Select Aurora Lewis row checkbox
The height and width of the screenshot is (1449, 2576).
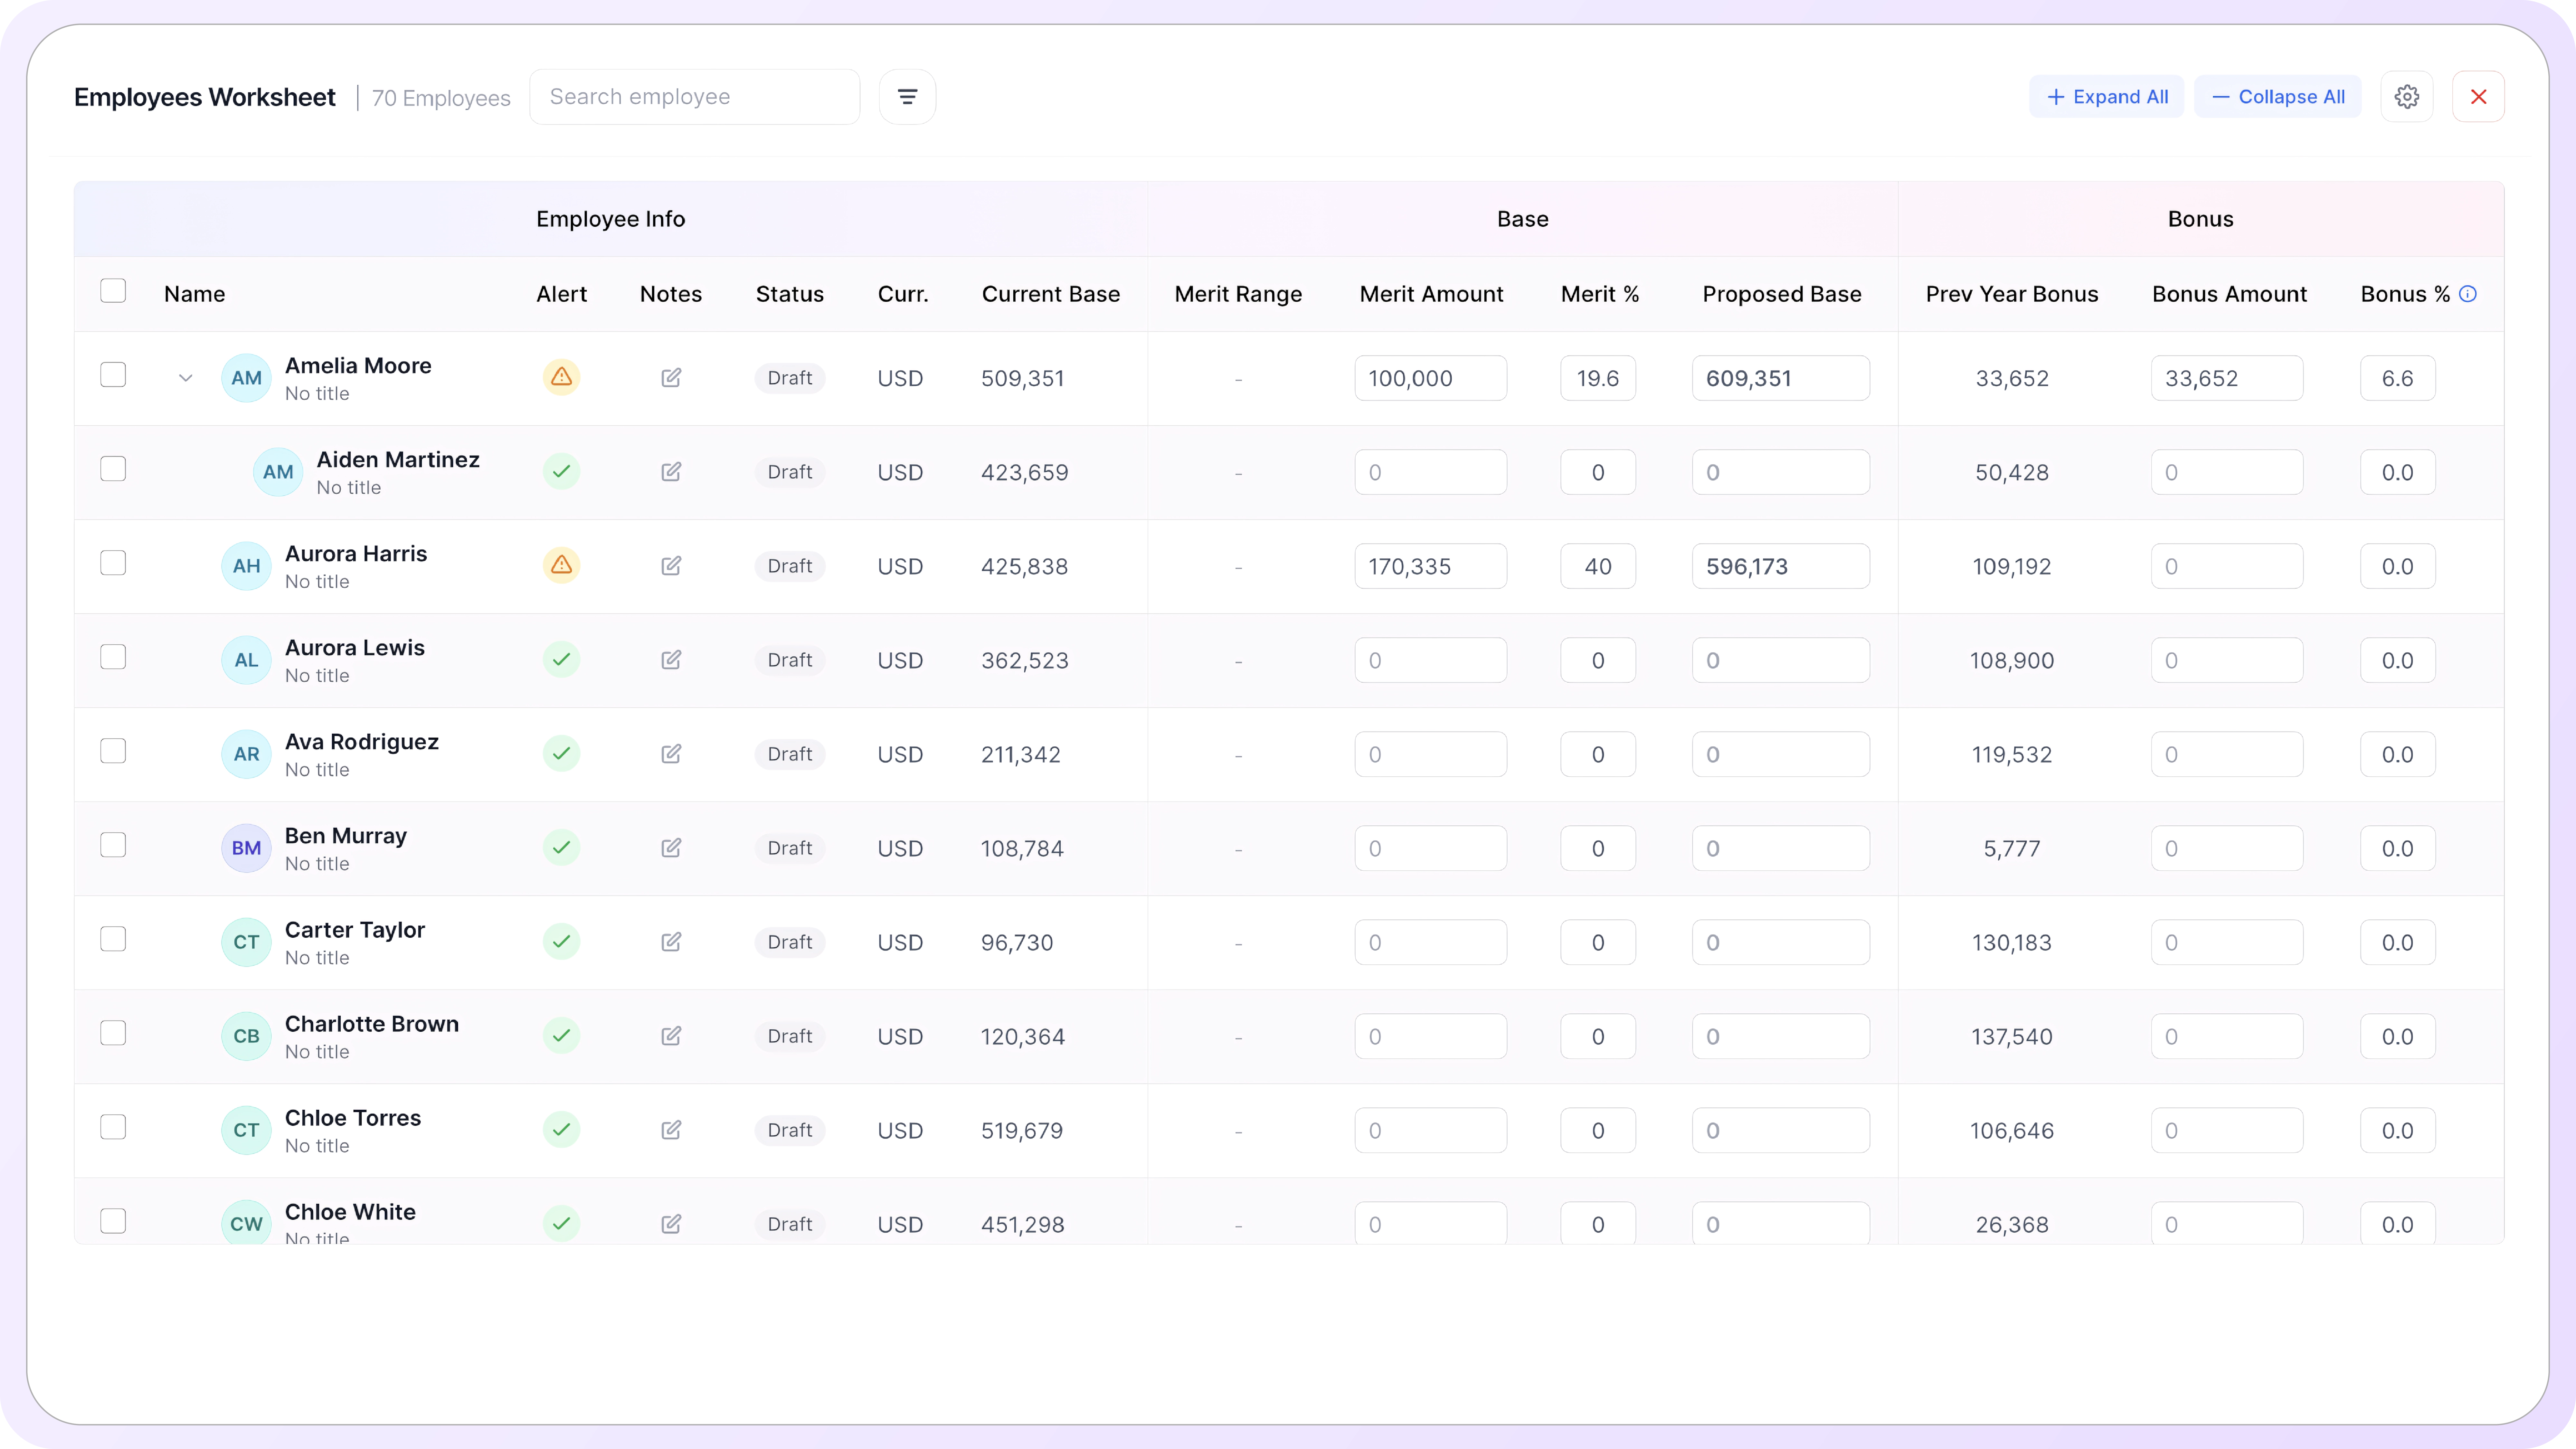tap(113, 657)
